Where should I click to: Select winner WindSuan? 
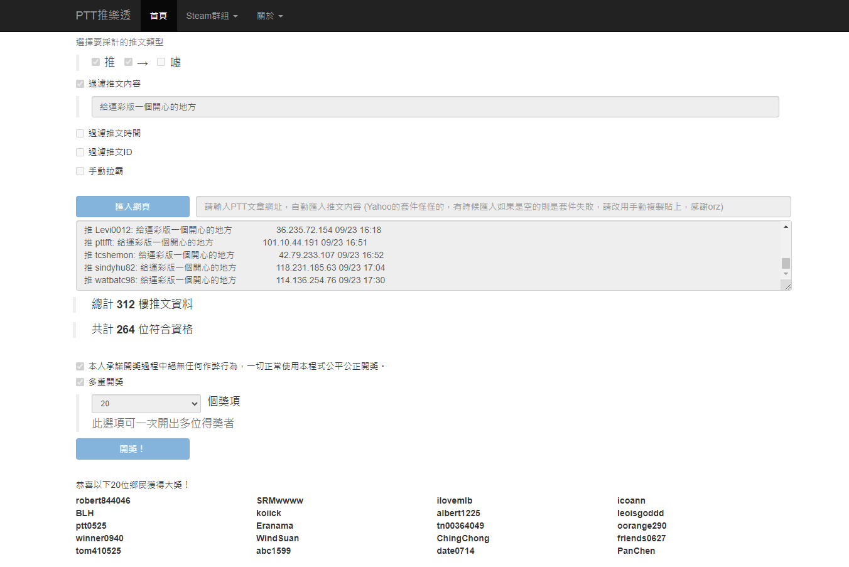[x=278, y=538]
